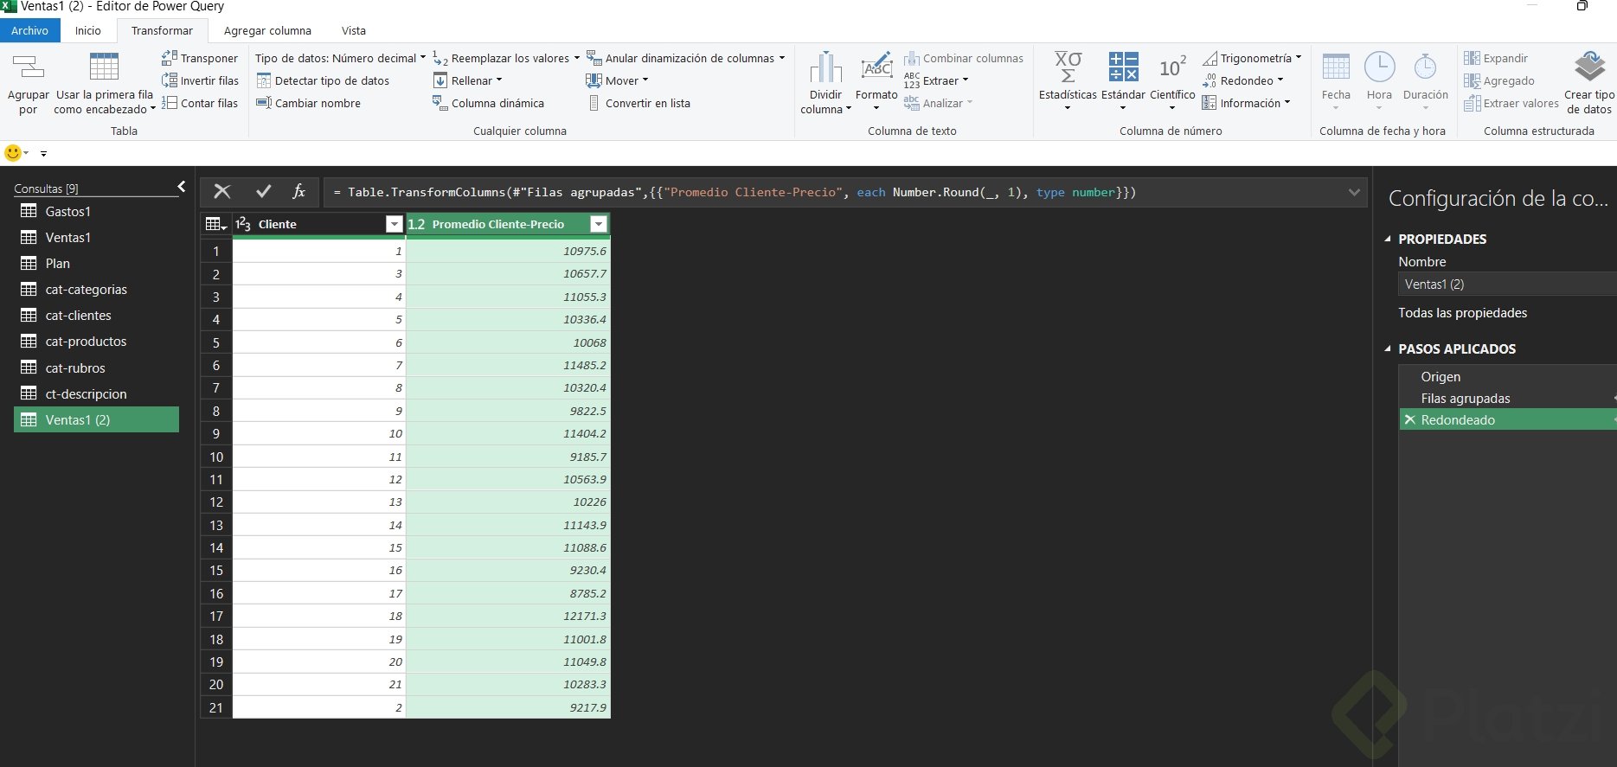Open the Cliente column filter dropdown
1617x767 pixels.
point(394,225)
